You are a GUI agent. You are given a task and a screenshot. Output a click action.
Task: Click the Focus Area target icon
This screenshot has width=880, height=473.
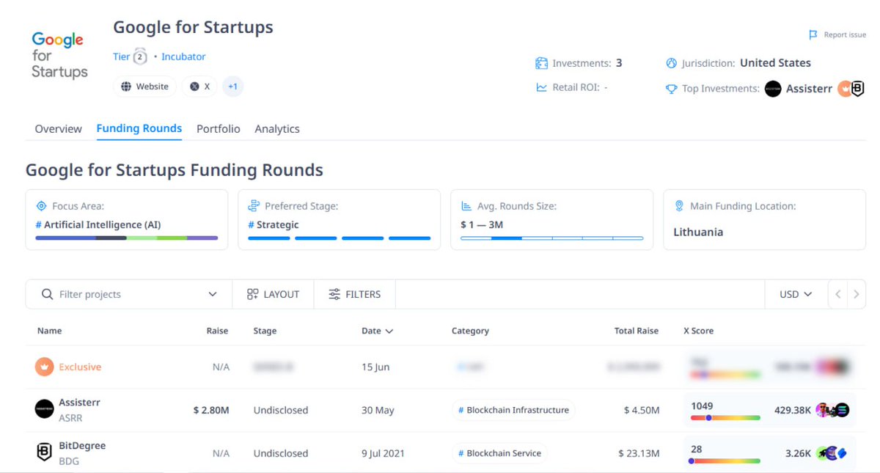(41, 206)
